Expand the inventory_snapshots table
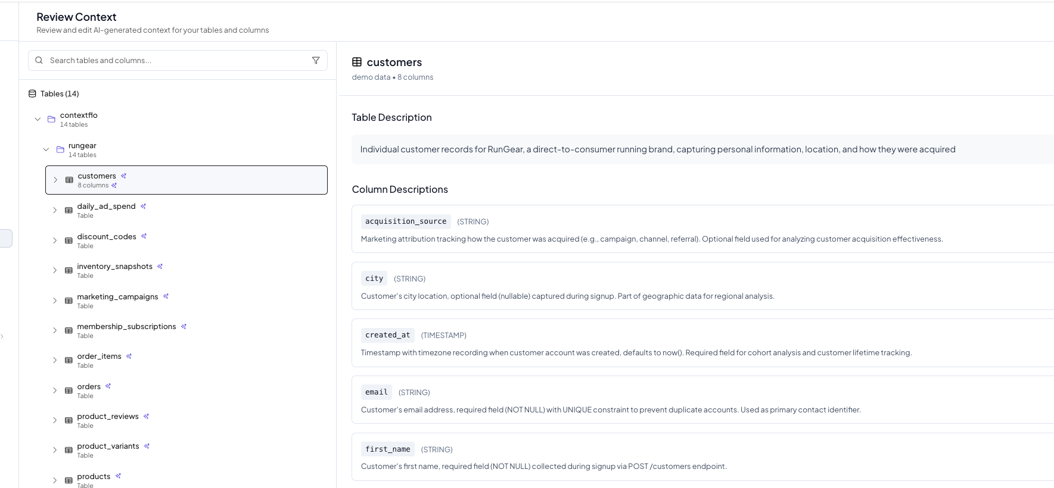The width and height of the screenshot is (1054, 488). click(x=55, y=270)
